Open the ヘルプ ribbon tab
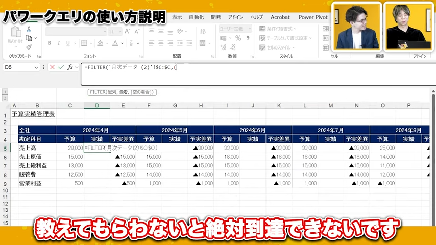This screenshot has height=245, width=436. [256, 17]
